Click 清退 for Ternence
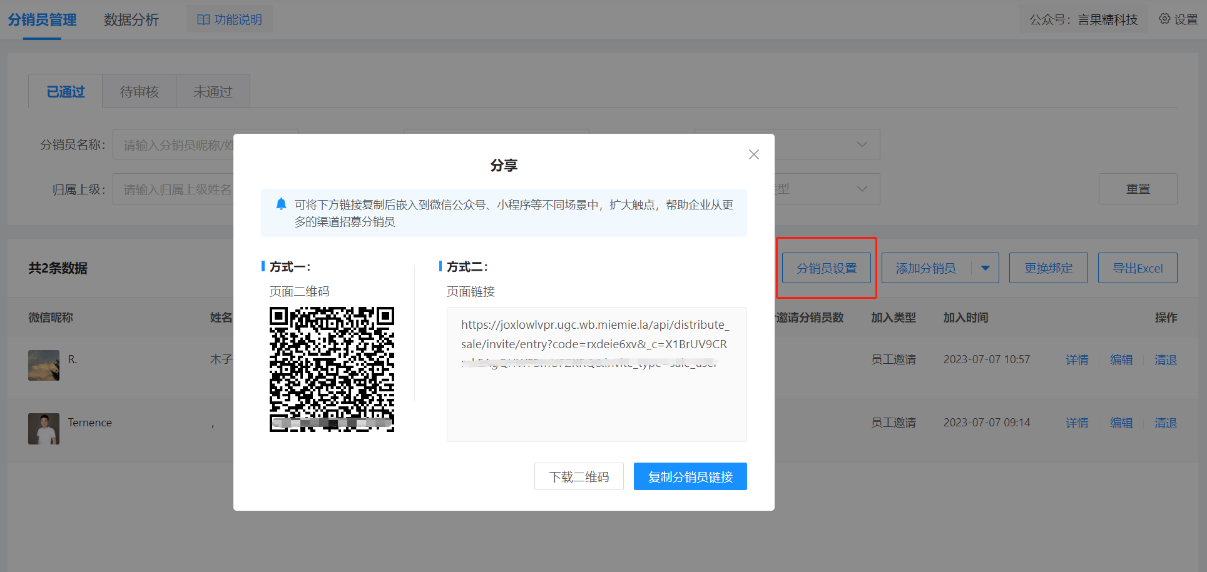The width and height of the screenshot is (1207, 572). click(x=1166, y=423)
